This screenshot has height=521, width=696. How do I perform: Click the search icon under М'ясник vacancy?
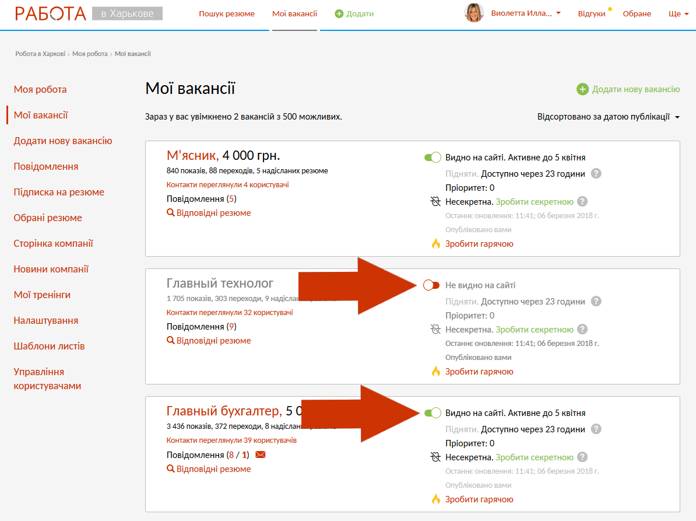pos(171,213)
